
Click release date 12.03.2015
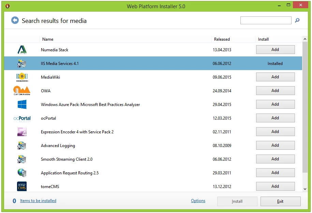click(222, 118)
